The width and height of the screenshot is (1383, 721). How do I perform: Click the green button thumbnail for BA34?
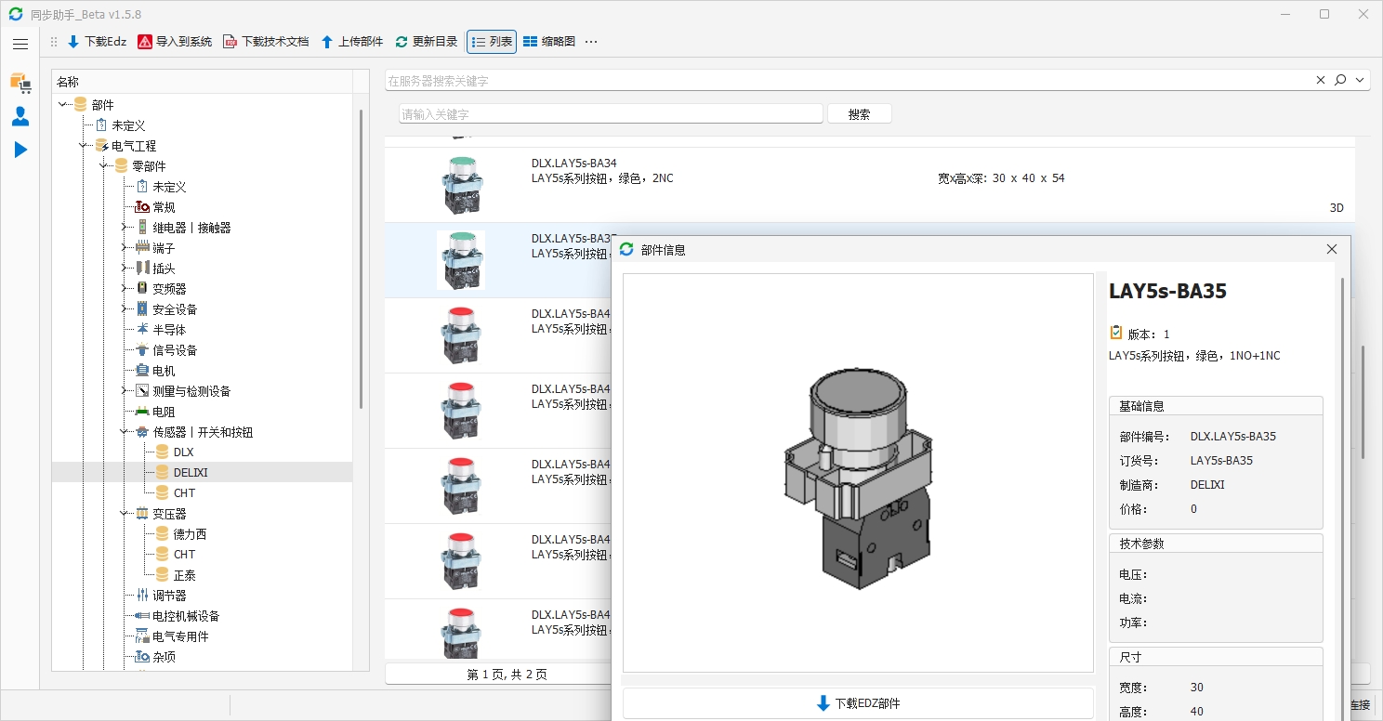[461, 185]
